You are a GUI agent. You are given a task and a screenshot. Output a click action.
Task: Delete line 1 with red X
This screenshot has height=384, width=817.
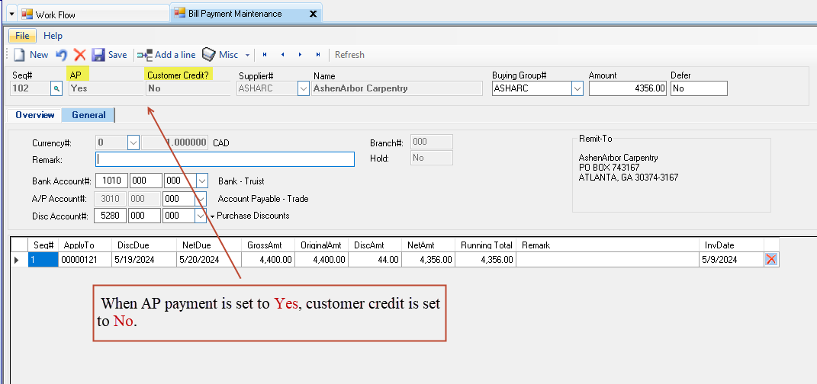pos(771,260)
